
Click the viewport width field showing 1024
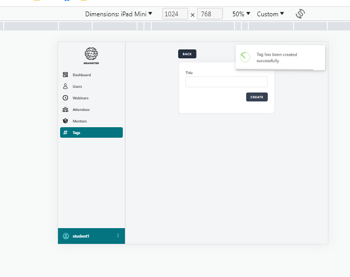coord(175,14)
